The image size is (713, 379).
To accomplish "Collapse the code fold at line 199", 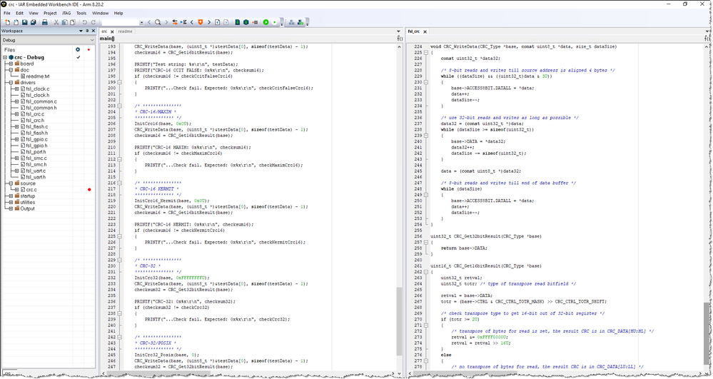I will coord(120,82).
